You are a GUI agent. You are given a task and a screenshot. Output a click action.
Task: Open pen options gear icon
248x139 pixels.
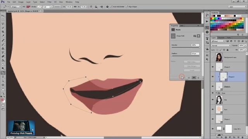107,7
